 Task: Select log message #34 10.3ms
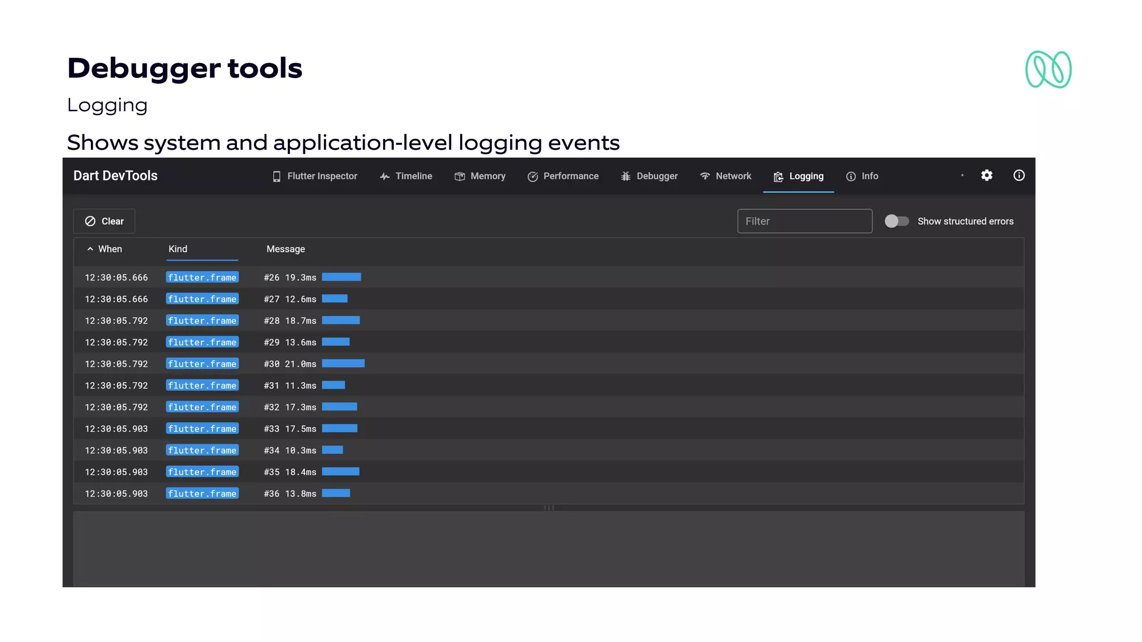(x=290, y=450)
